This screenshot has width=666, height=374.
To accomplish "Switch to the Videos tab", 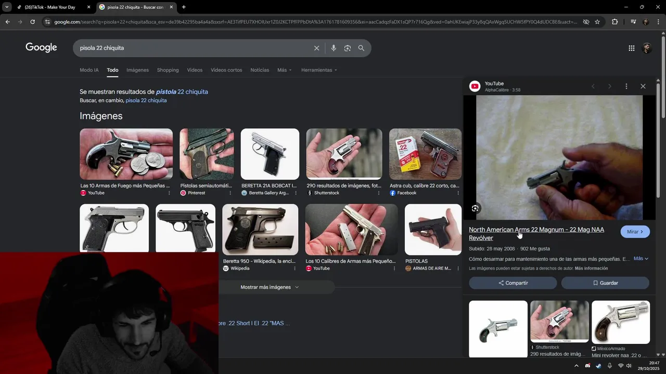I will (195, 70).
